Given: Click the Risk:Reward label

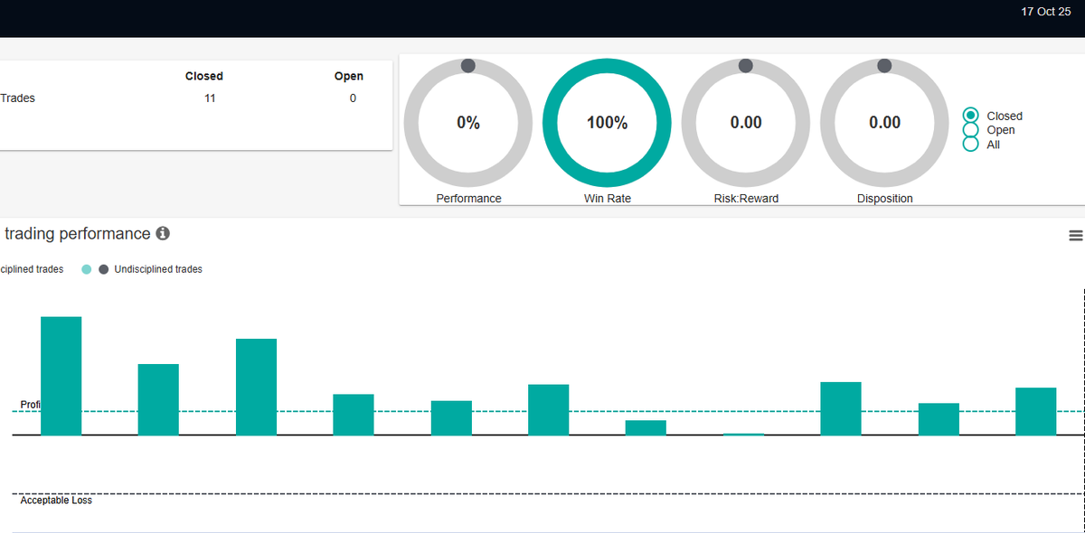Looking at the screenshot, I should [x=746, y=199].
